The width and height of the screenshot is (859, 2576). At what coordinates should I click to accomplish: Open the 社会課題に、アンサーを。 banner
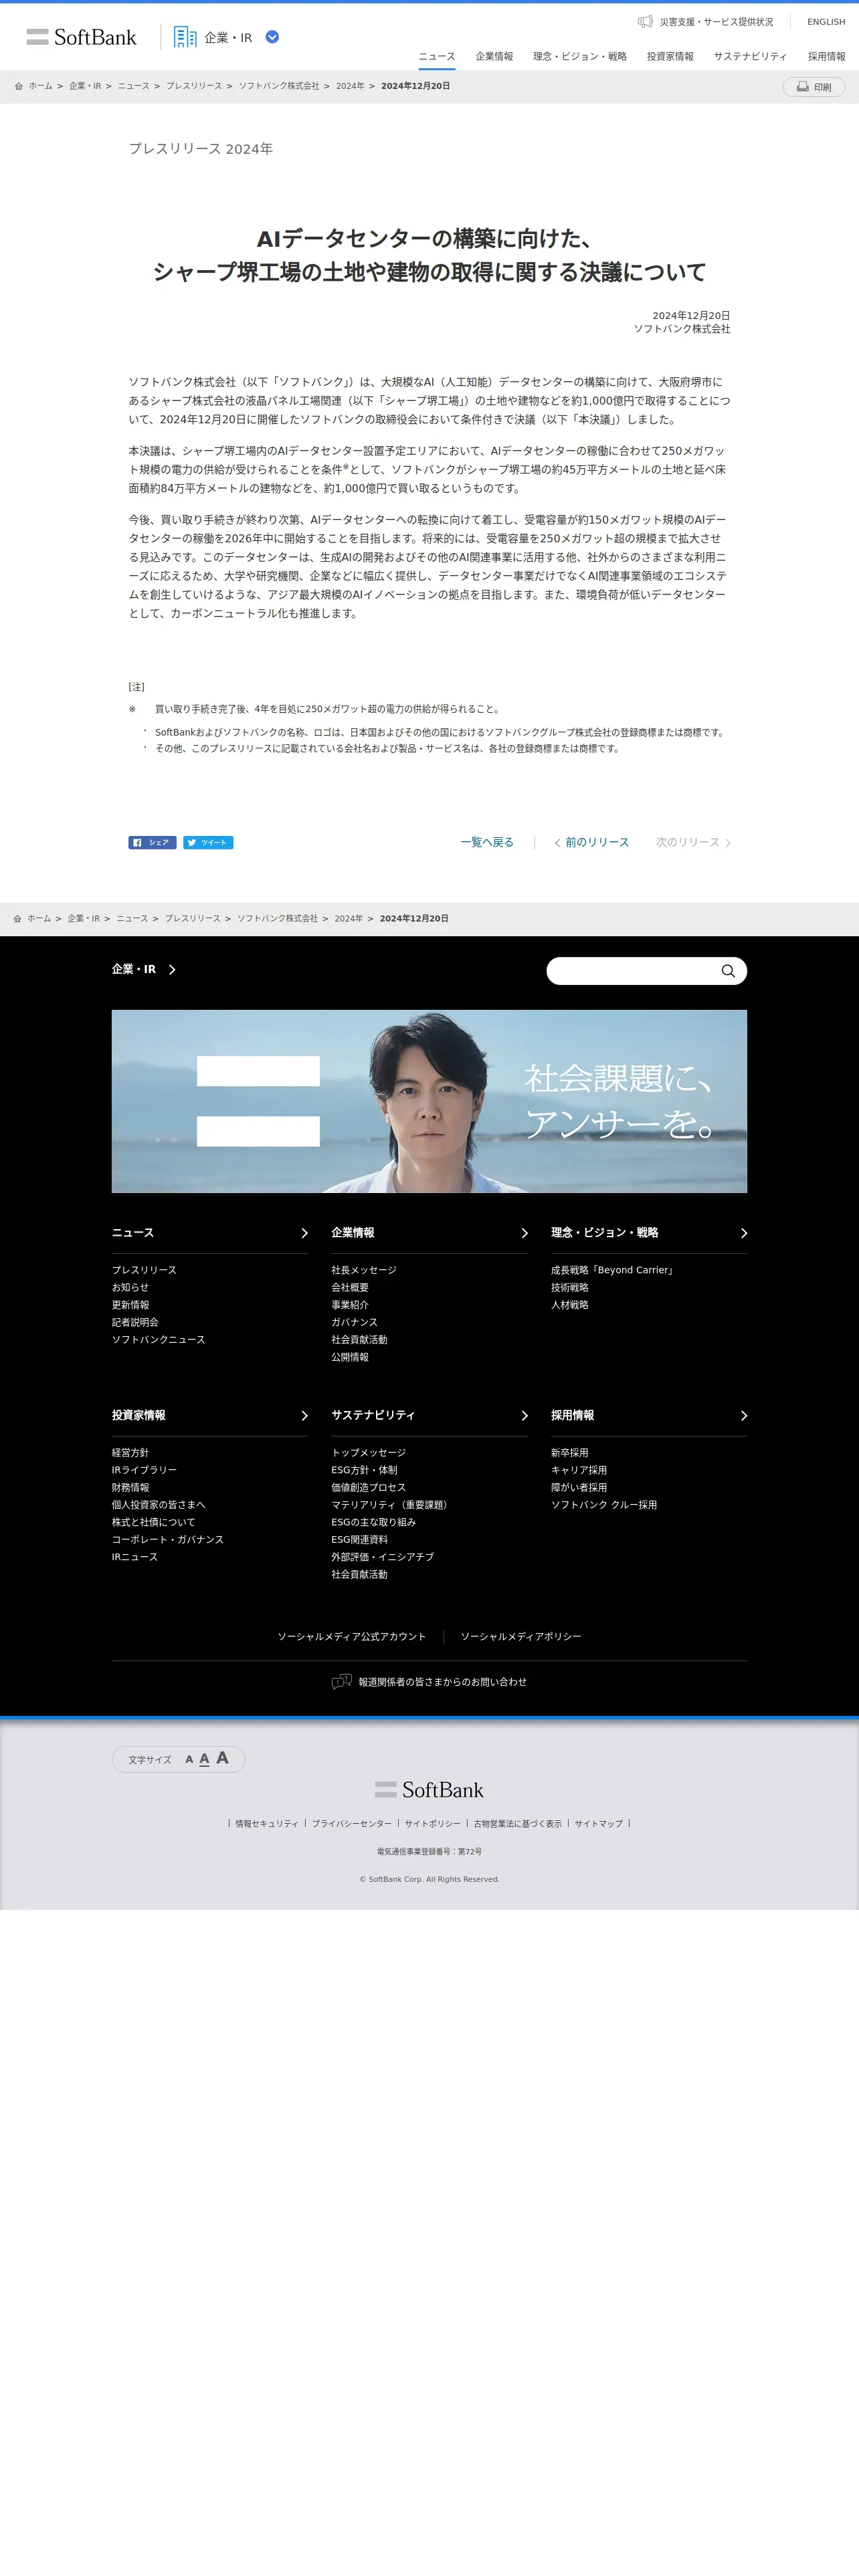click(x=429, y=1101)
